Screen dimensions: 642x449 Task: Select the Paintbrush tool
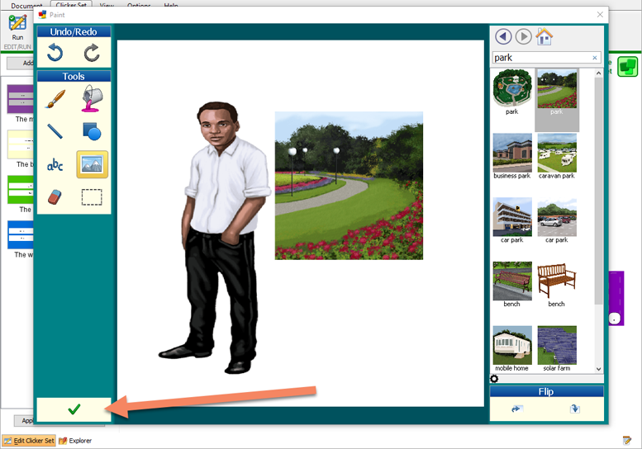pos(55,99)
